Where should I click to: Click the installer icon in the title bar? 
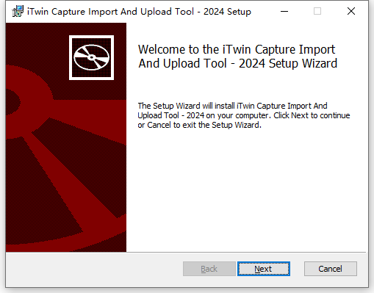tap(18, 11)
